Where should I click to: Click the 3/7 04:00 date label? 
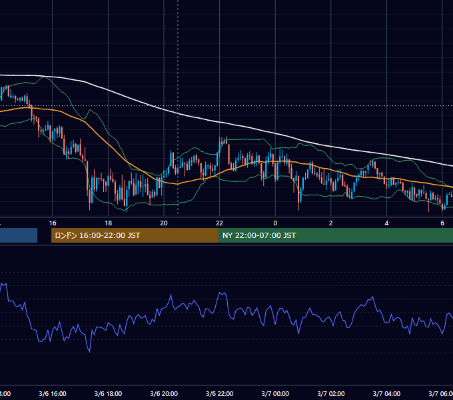pyautogui.click(x=386, y=393)
